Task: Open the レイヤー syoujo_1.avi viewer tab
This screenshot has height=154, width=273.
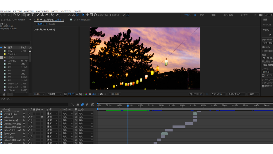Action: [x=82, y=20]
